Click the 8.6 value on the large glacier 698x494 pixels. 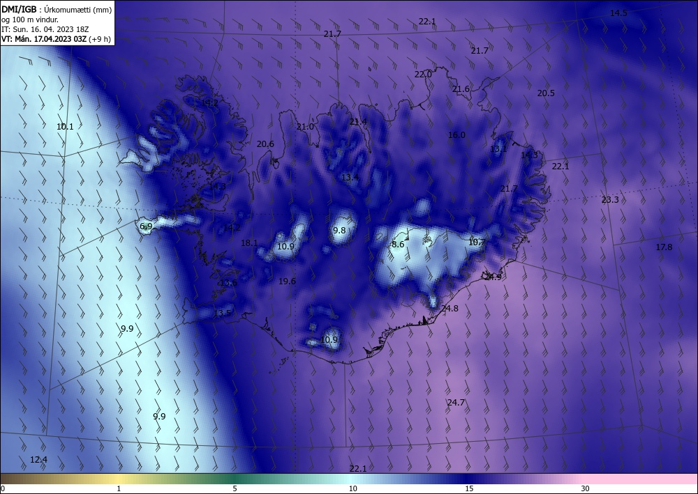pyautogui.click(x=398, y=245)
